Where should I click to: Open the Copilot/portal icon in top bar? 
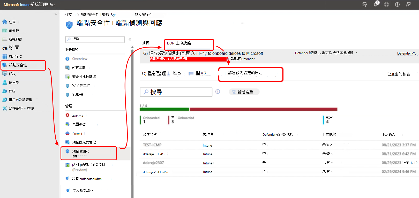365,4
